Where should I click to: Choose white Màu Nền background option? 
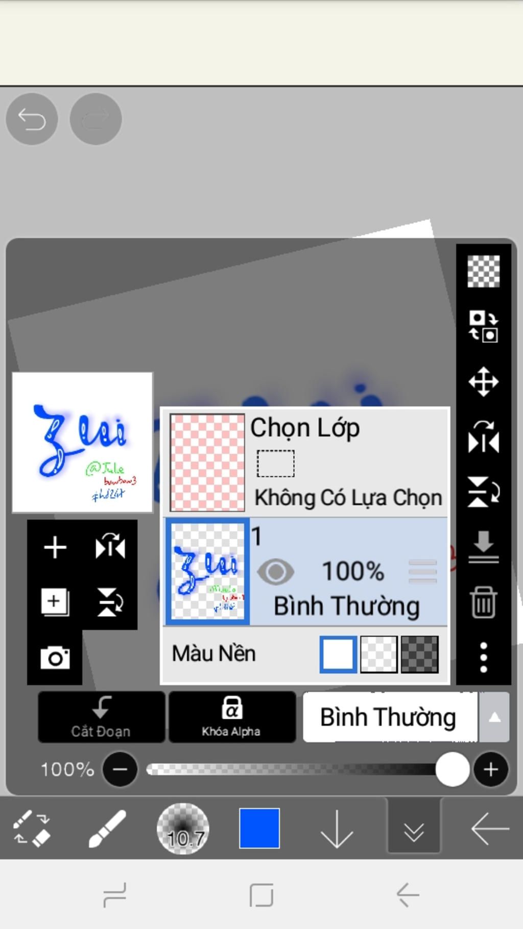(x=338, y=654)
